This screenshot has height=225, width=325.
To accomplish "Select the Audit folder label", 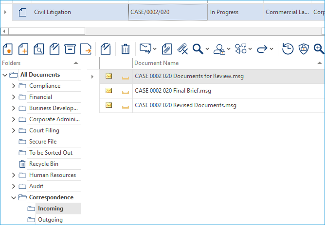I will click(36, 186).
